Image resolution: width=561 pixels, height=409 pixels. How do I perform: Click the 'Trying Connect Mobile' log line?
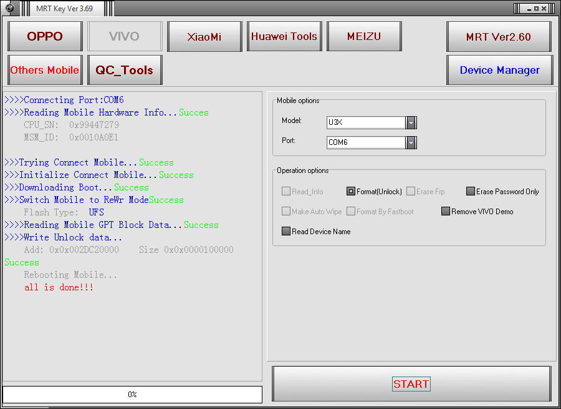[89, 162]
